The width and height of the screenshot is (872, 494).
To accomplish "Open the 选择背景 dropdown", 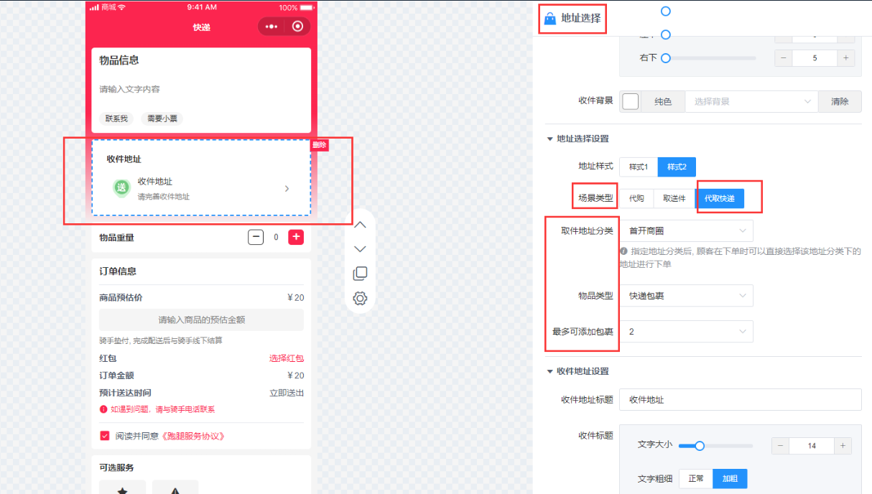I will click(x=751, y=102).
